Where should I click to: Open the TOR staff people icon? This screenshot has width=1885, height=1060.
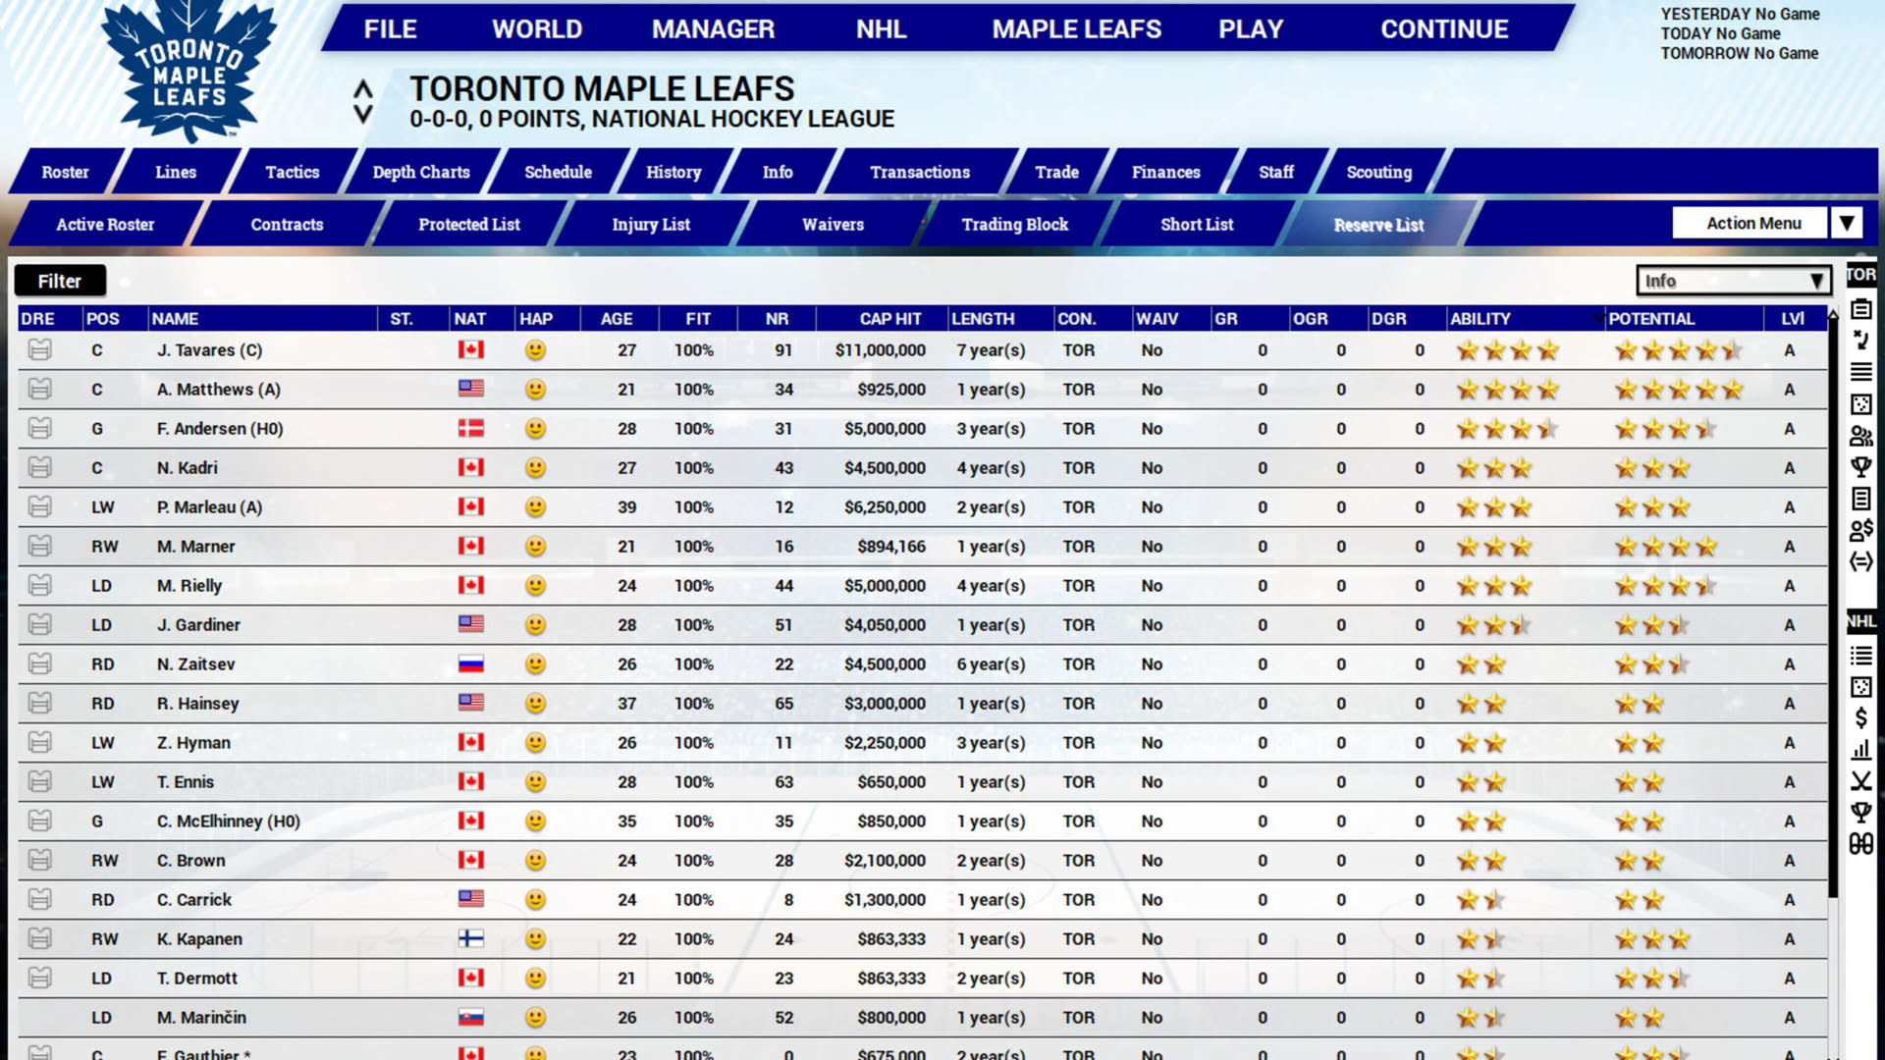pyautogui.click(x=1860, y=436)
